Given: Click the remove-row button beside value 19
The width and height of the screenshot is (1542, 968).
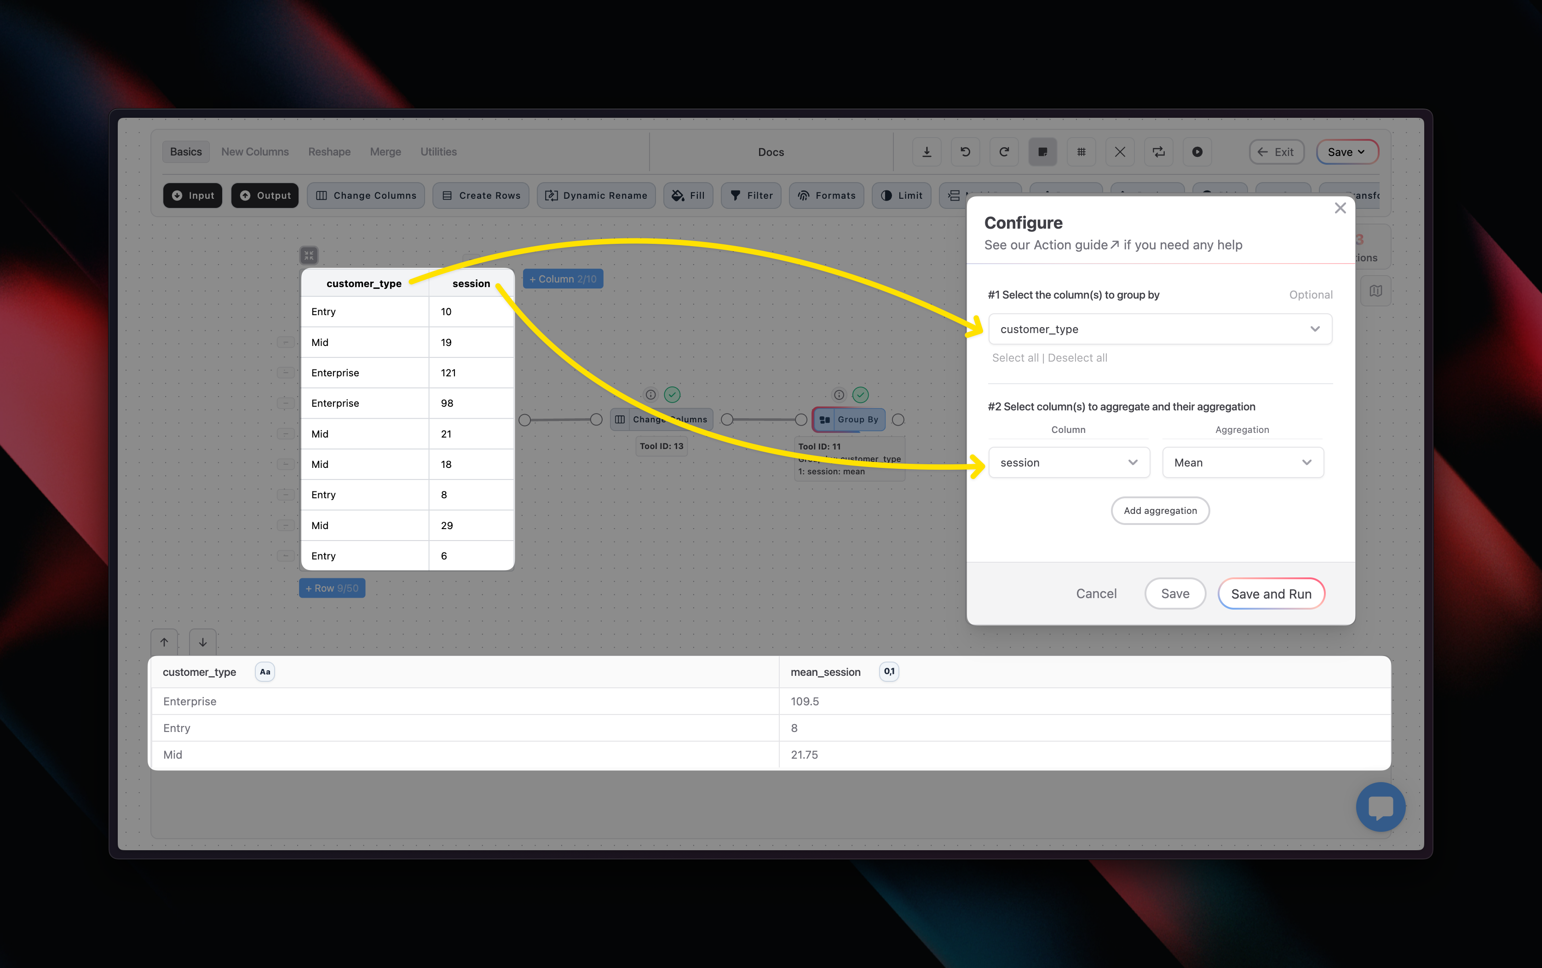Looking at the screenshot, I should click(x=286, y=342).
